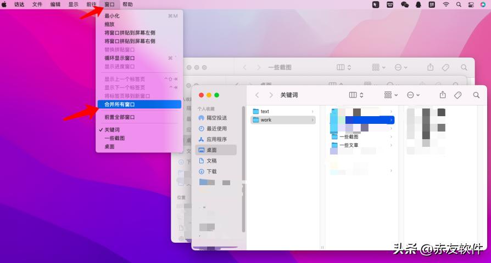Open the 帮助 menu

pos(127,4)
